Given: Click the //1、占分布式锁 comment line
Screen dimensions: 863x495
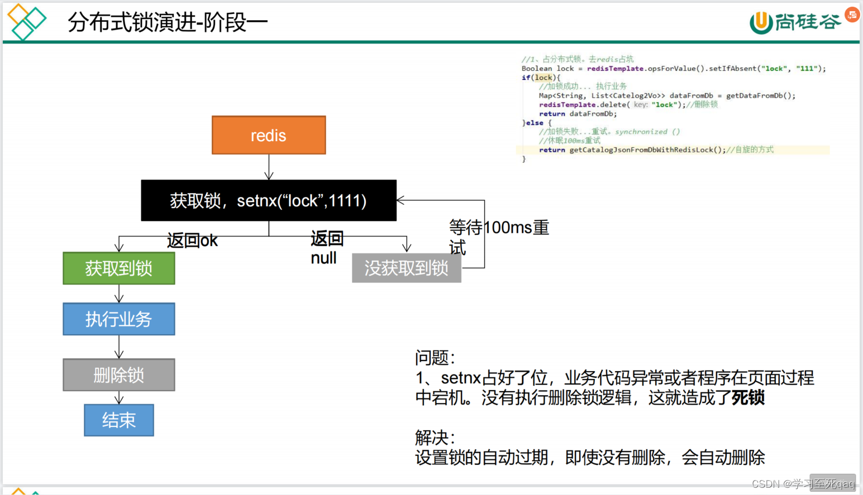Looking at the screenshot, I should (x=578, y=59).
